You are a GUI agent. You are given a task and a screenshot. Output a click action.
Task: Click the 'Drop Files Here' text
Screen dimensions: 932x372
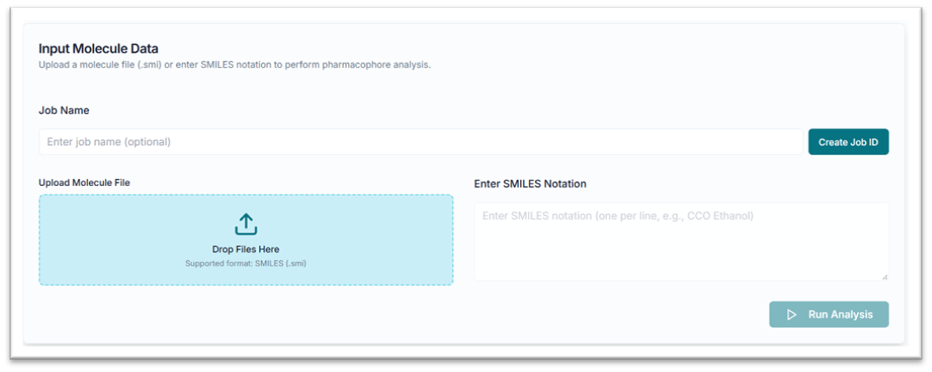(246, 249)
